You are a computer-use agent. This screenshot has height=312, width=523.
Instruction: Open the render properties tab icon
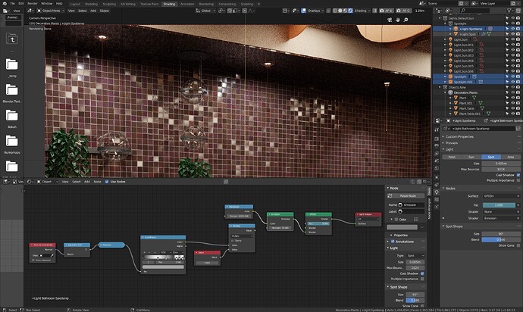click(x=437, y=139)
